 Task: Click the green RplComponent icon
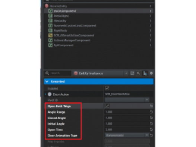pyautogui.click(x=50, y=45)
